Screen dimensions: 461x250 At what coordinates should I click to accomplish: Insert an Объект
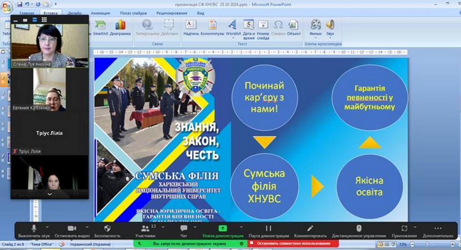(294, 28)
